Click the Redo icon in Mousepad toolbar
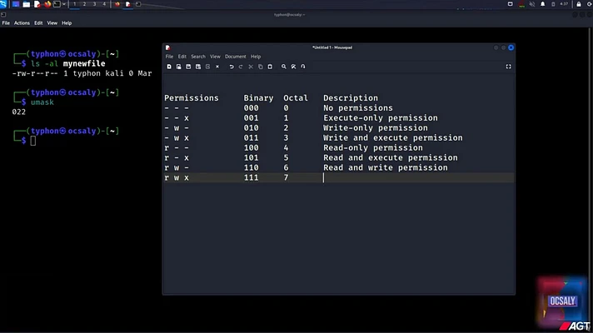The width and height of the screenshot is (593, 333). coord(241,67)
